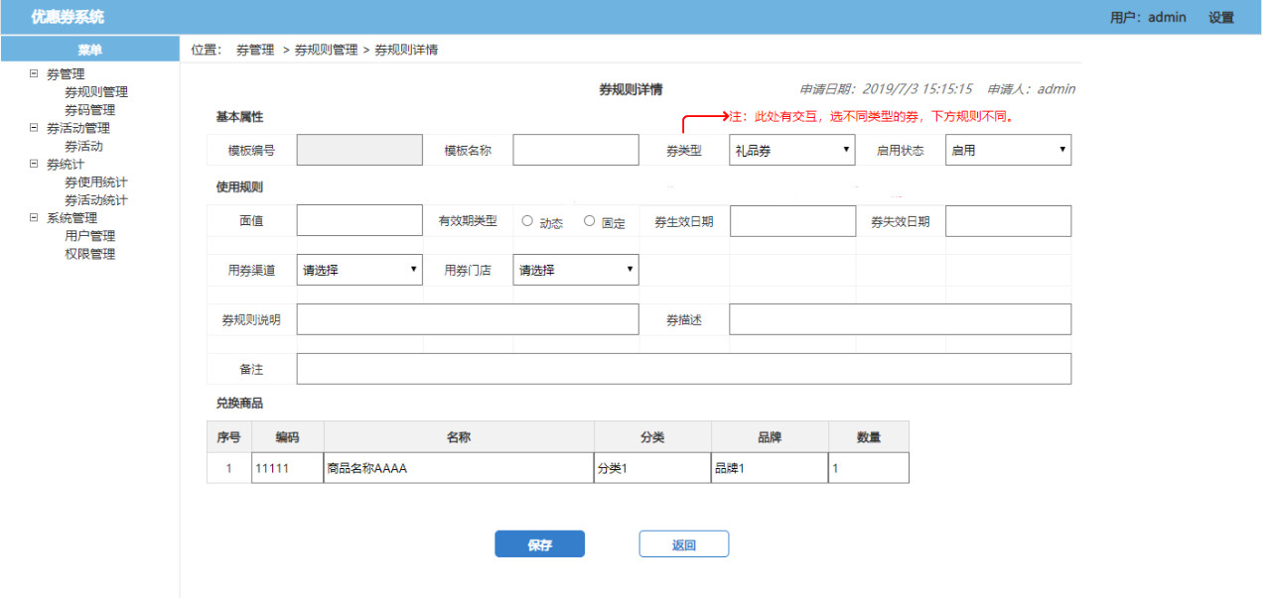Open 券规则管理 in sidebar menu
Viewport: 1271px width, 598px height.
pyautogui.click(x=96, y=92)
